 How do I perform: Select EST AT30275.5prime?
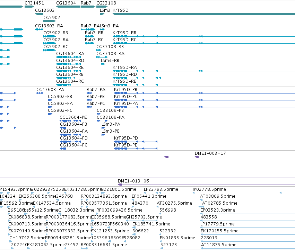point(174,203)
